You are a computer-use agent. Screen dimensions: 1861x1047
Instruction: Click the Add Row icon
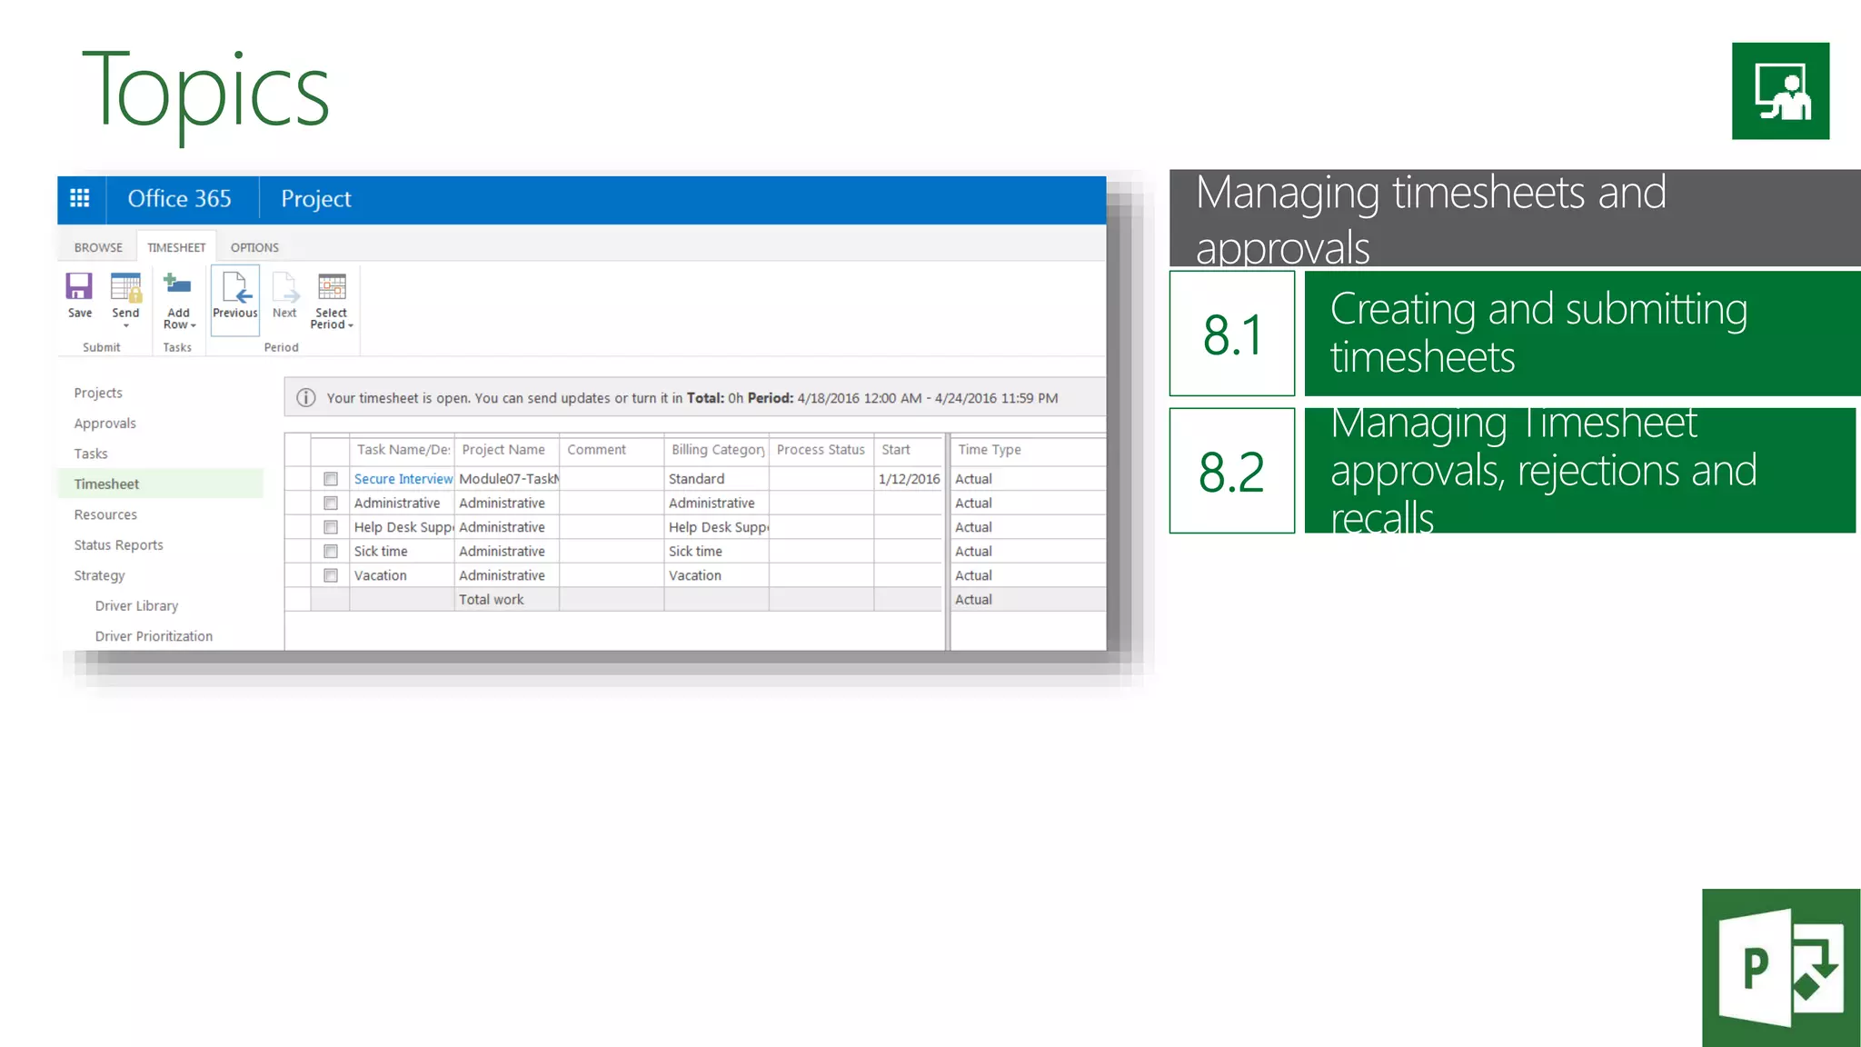[x=177, y=284]
